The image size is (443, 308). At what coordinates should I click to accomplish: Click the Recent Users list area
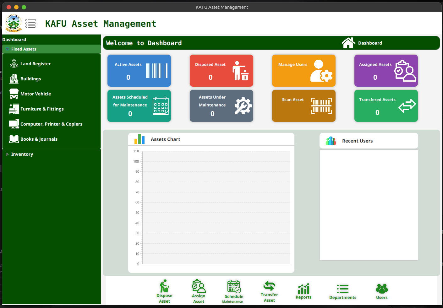[369, 205]
